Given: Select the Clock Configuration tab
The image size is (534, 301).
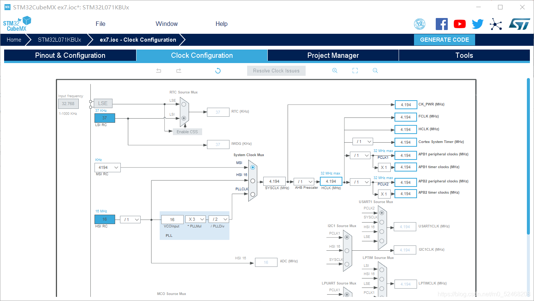Looking at the screenshot, I should [202, 56].
